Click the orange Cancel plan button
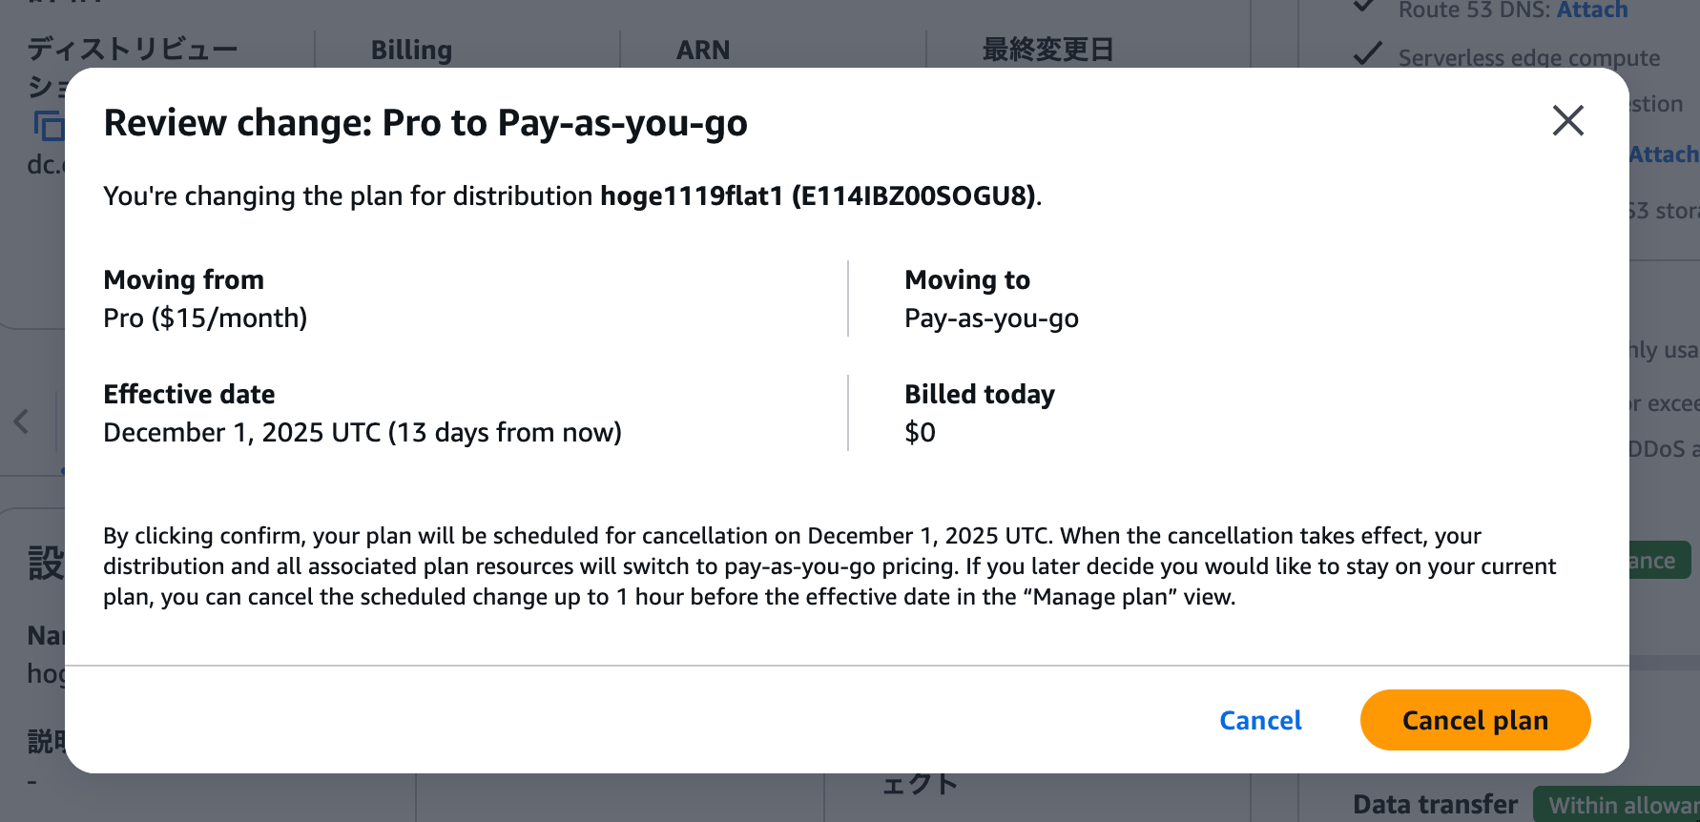Screen dimensions: 1700x822 tap(1475, 720)
